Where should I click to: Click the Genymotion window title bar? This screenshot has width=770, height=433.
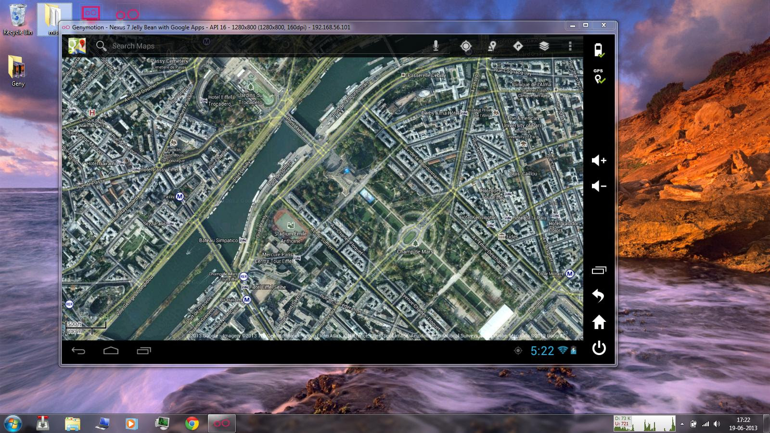coord(313,27)
